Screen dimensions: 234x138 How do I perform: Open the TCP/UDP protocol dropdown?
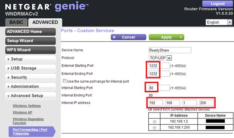click(160, 58)
